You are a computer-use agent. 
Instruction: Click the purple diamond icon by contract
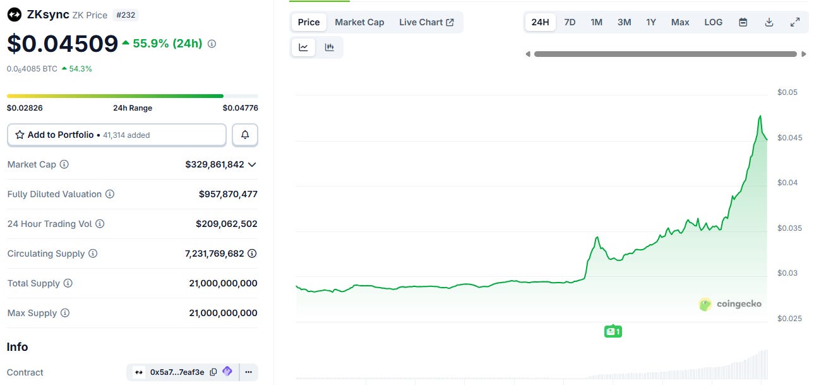(x=227, y=372)
